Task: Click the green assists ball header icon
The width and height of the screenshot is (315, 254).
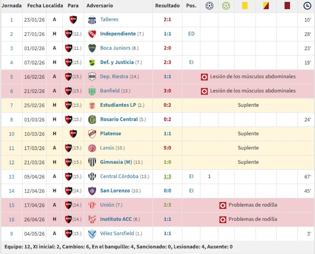Action: 226,5
